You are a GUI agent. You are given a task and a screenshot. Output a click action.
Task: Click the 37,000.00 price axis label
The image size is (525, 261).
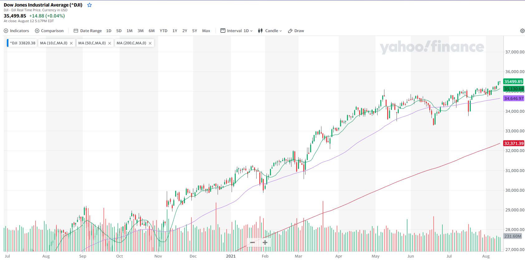tap(515, 52)
